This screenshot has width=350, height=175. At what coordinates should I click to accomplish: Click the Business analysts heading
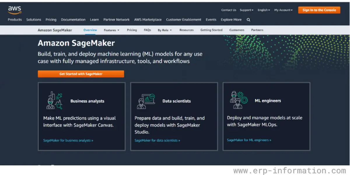pos(87,101)
